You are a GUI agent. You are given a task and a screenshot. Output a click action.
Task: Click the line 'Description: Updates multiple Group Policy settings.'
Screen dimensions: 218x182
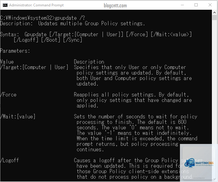click(72, 23)
